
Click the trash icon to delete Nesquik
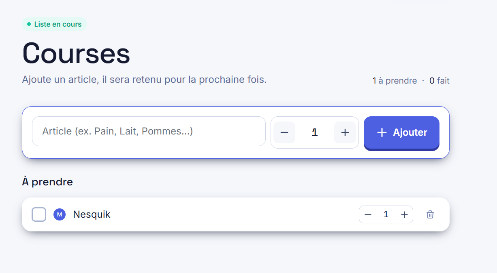430,214
